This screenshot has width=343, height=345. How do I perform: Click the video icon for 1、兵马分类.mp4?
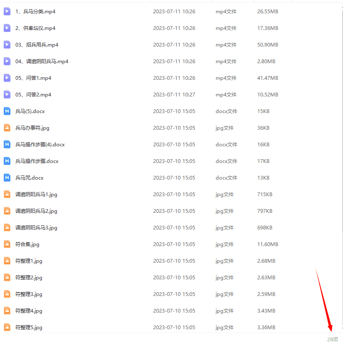pyautogui.click(x=7, y=12)
